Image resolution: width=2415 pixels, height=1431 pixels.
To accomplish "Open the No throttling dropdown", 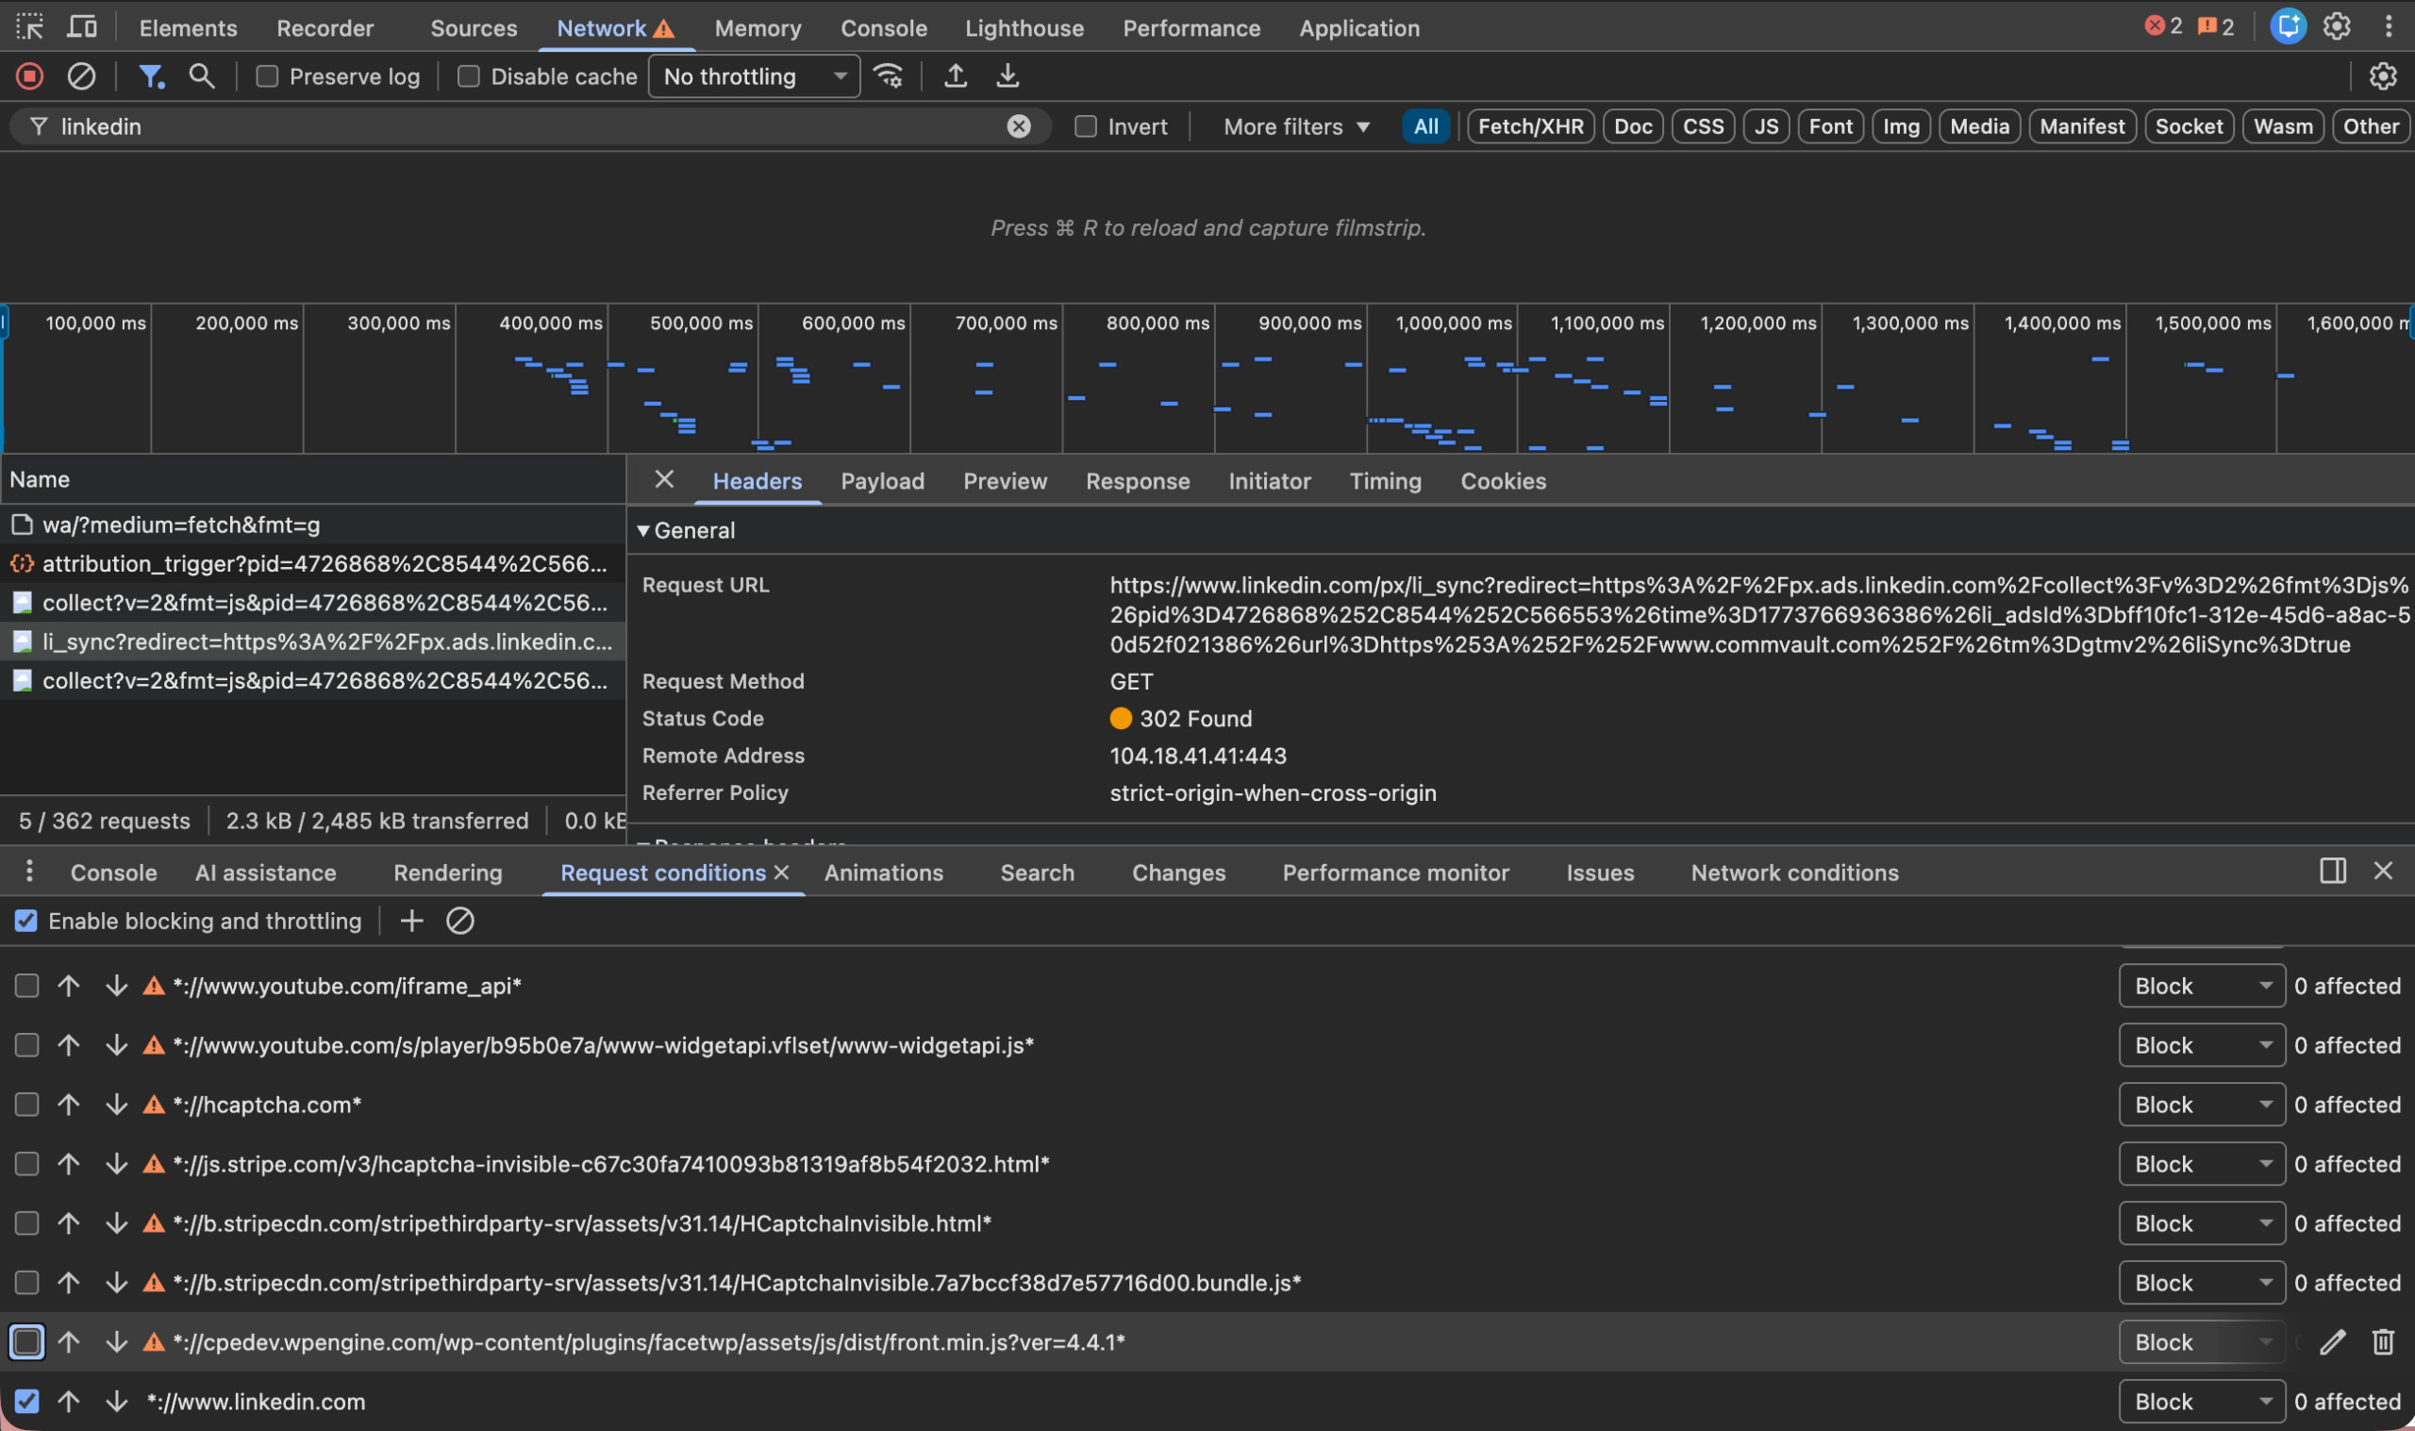I will point(754,76).
